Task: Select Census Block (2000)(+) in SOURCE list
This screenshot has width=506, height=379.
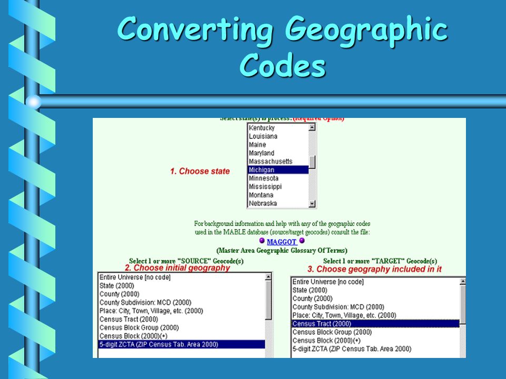Action: point(181,336)
